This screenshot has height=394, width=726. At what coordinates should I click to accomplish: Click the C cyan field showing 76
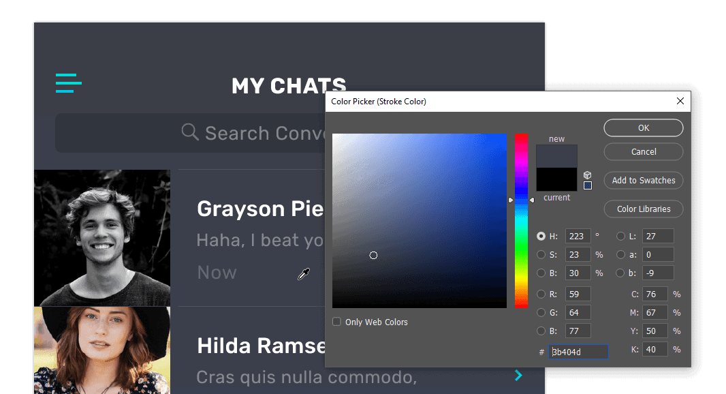point(655,294)
